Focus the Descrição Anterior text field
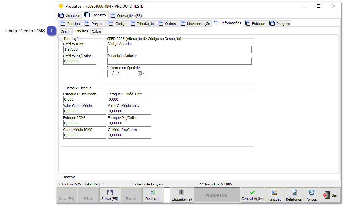 coord(179,61)
